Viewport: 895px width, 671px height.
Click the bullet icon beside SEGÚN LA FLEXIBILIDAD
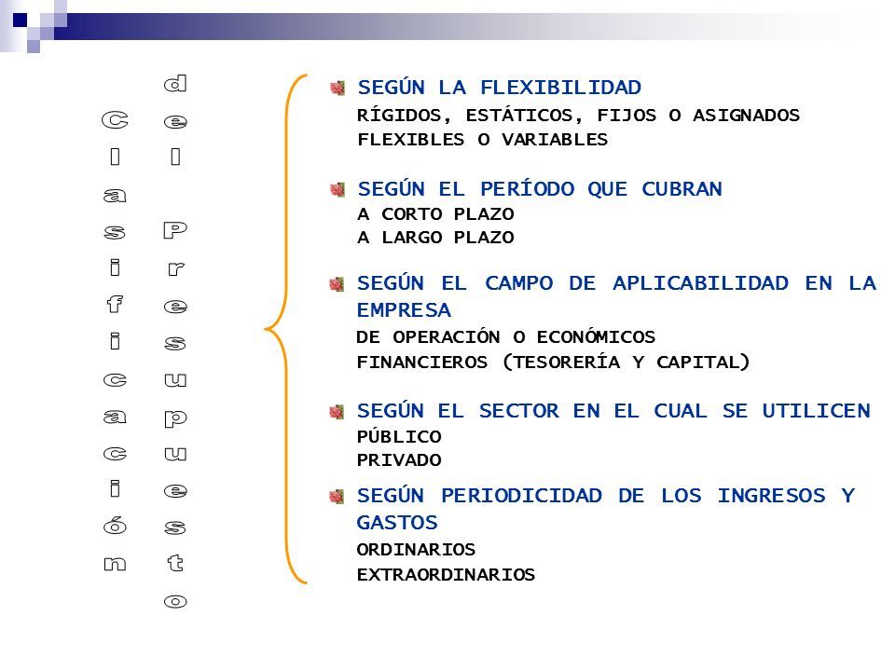[337, 88]
